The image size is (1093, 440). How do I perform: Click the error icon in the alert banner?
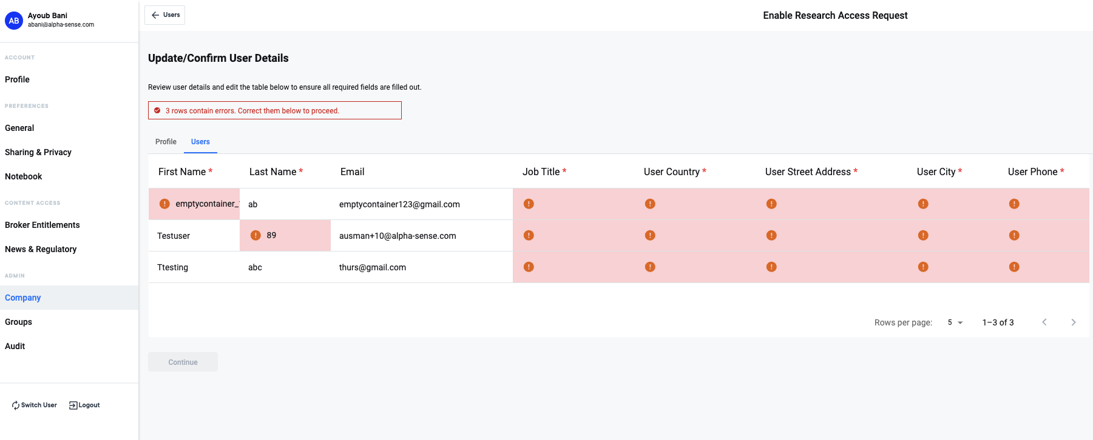coord(157,110)
